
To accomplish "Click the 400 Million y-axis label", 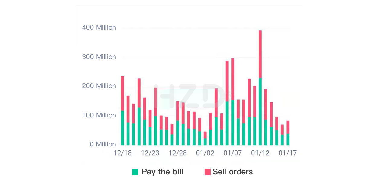I will pos(99,28).
